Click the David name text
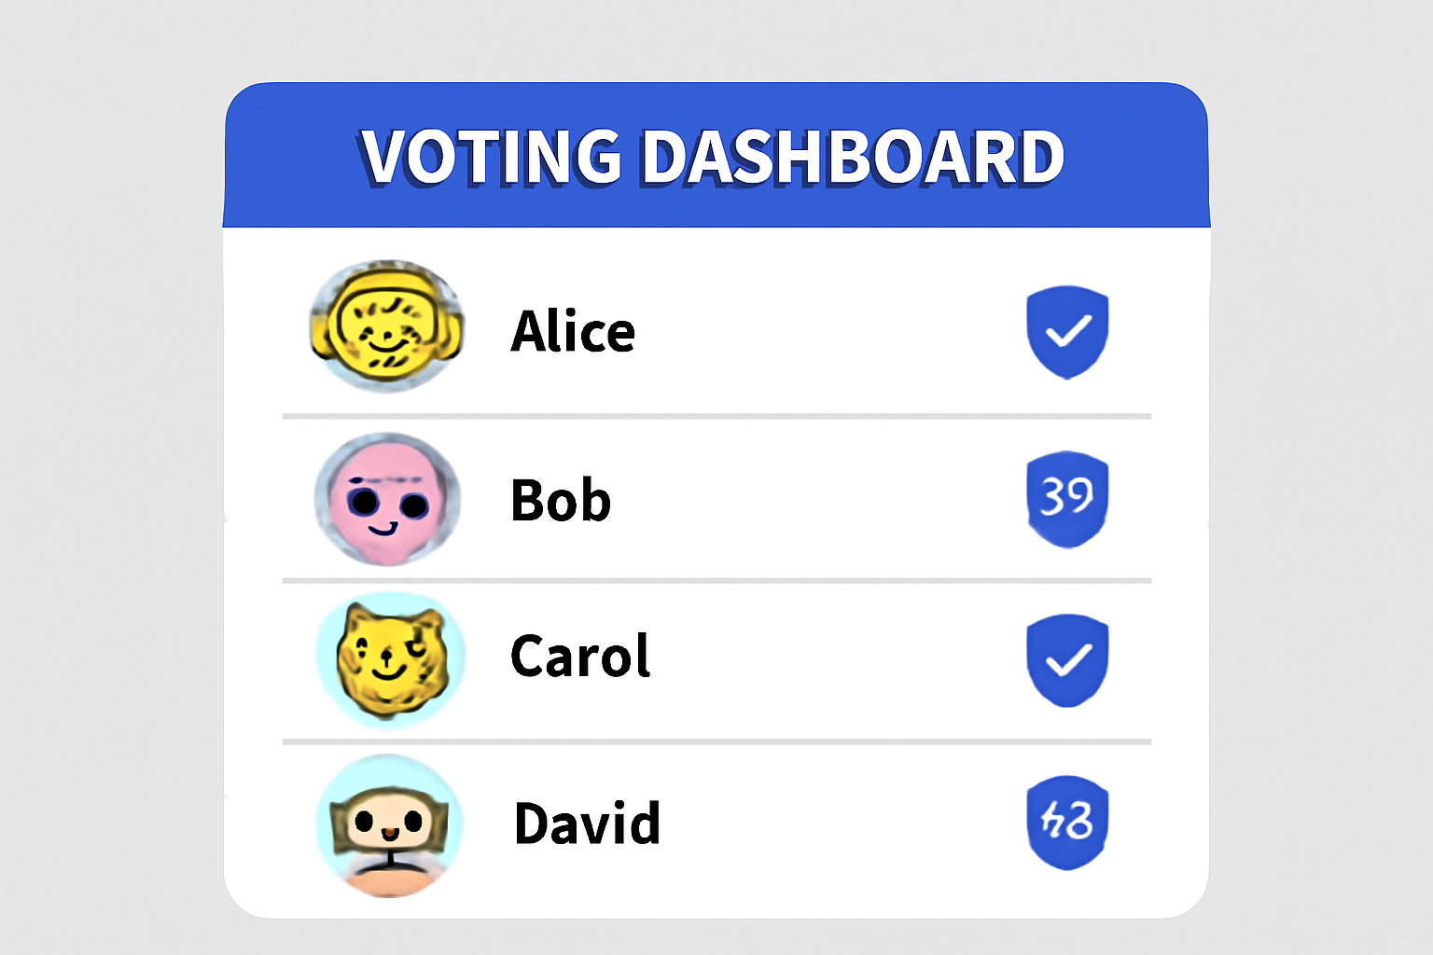The image size is (1433, 955). pyautogui.click(x=587, y=824)
